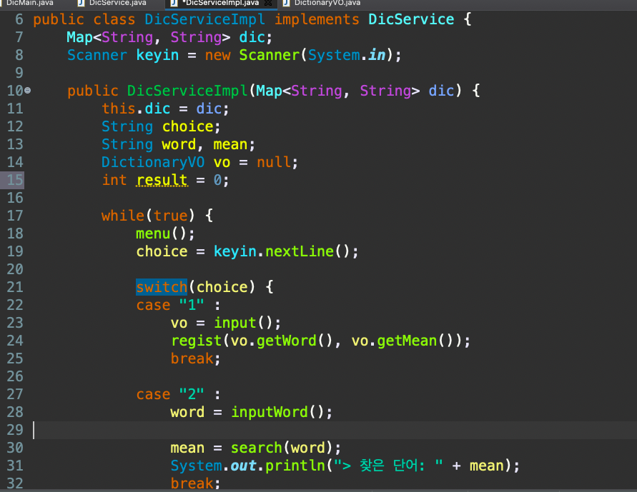
Task: Click the implements keyword on line 6
Action: [x=317, y=19]
